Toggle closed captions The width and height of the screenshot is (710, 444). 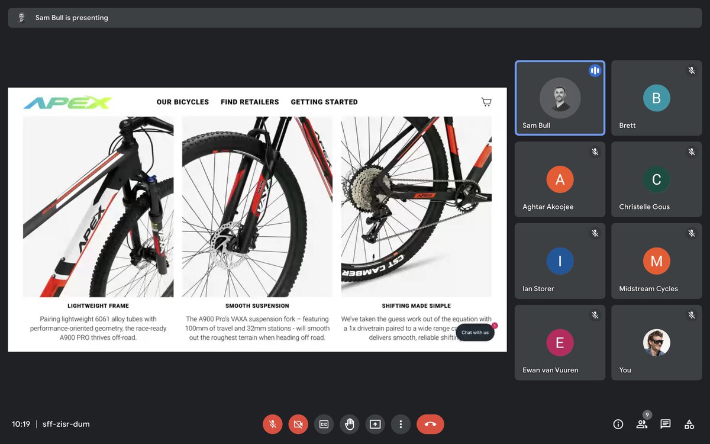point(324,424)
